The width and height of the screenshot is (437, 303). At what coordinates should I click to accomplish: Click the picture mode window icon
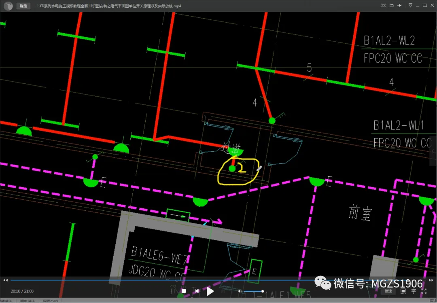point(403,291)
